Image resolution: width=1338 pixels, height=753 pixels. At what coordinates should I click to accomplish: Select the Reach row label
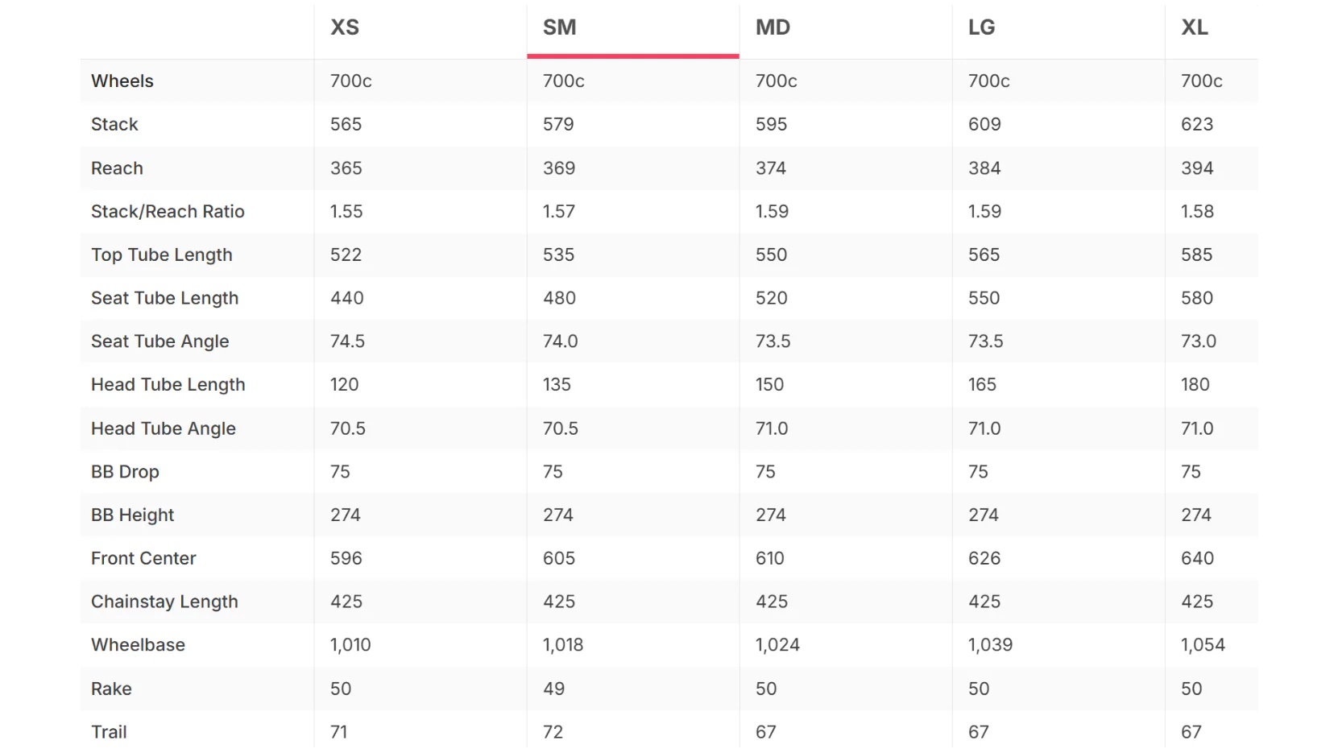pos(117,168)
